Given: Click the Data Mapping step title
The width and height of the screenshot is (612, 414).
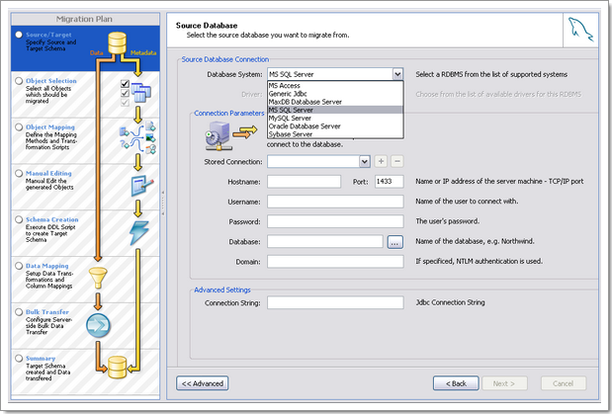Looking at the screenshot, I should [46, 266].
